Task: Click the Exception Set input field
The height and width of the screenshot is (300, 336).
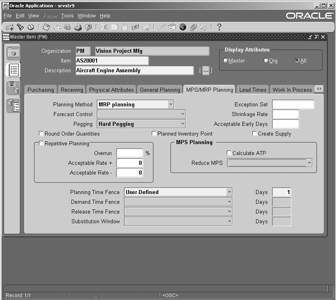Action: click(x=293, y=104)
